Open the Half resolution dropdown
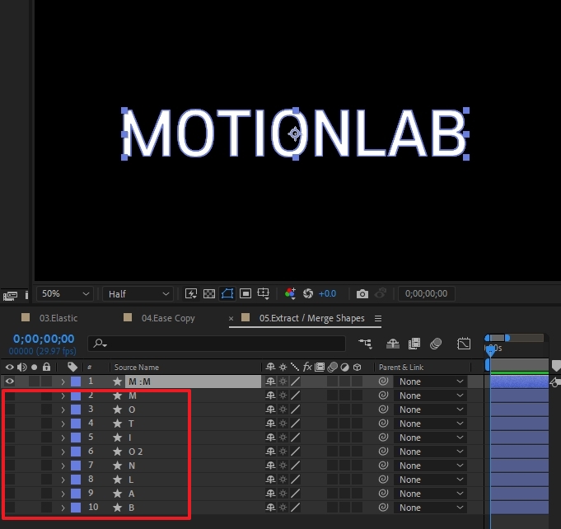This screenshot has height=529, width=561. pyautogui.click(x=138, y=294)
